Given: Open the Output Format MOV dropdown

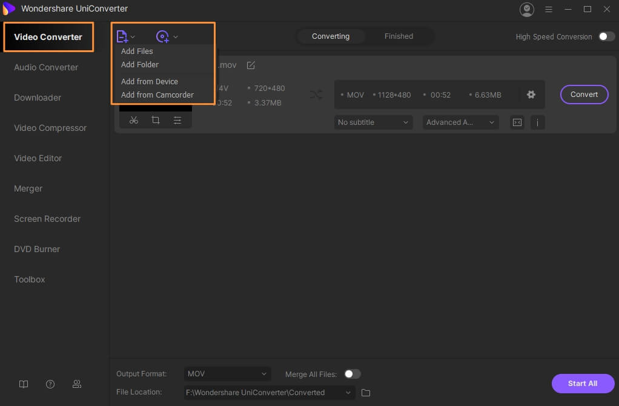Looking at the screenshot, I should pyautogui.click(x=227, y=374).
